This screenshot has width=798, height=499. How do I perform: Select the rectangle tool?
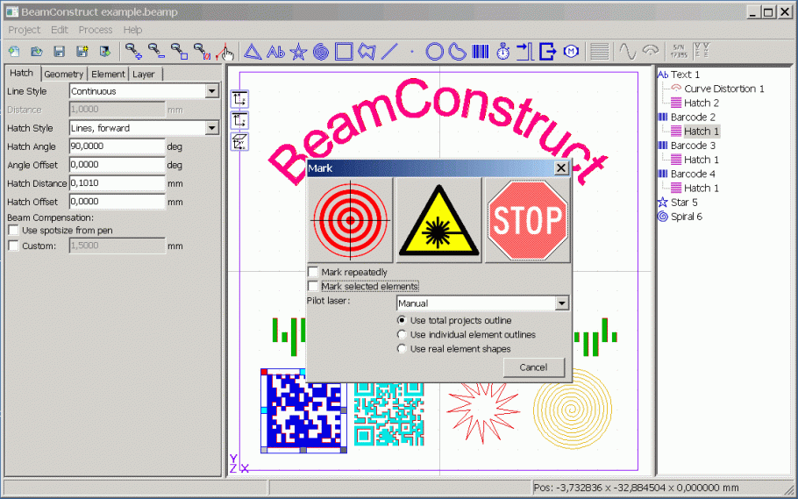(344, 52)
